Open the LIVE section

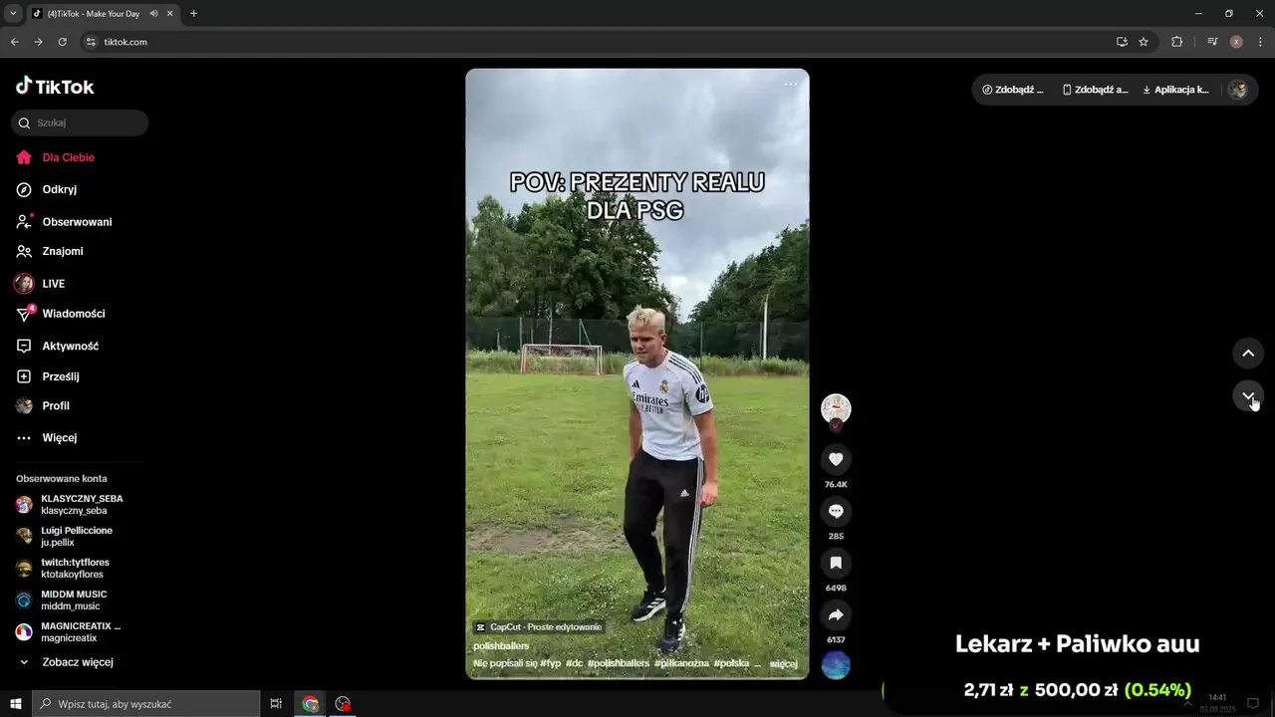pyautogui.click(x=54, y=284)
